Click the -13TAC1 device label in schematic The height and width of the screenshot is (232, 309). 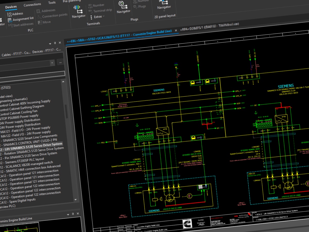(104, 91)
